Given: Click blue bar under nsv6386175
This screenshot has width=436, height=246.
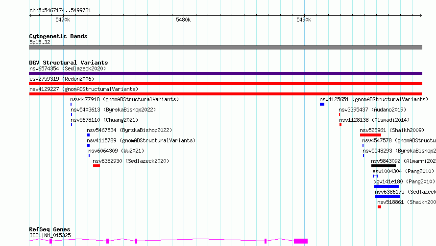Looking at the screenshot, I should [388, 197].
